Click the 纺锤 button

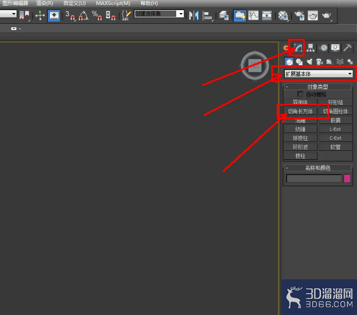tap(300, 129)
